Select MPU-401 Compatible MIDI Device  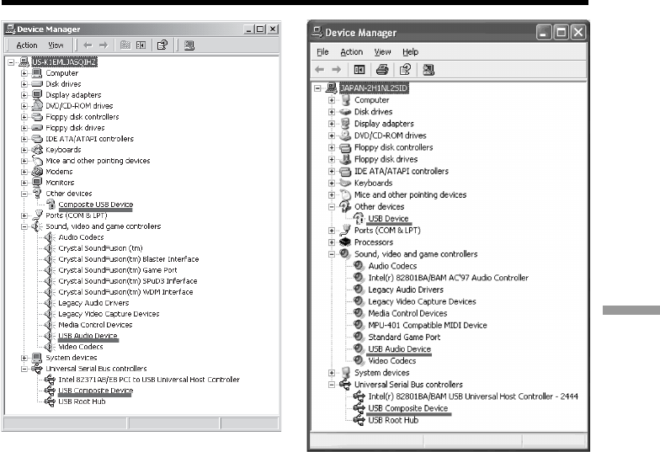428,325
